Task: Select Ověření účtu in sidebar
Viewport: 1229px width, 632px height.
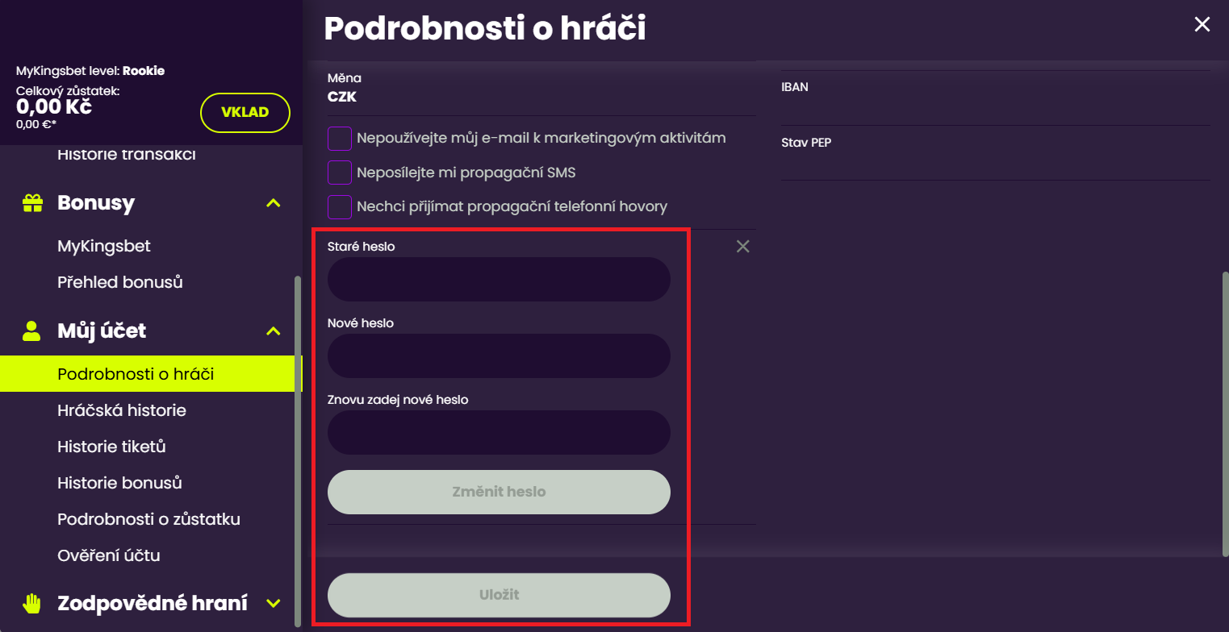Action: [109, 555]
